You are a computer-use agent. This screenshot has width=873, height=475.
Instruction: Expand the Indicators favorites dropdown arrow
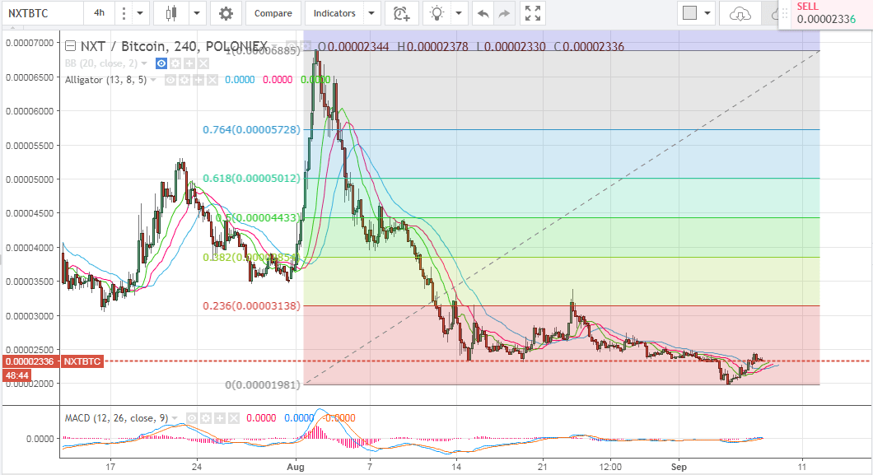tap(372, 13)
